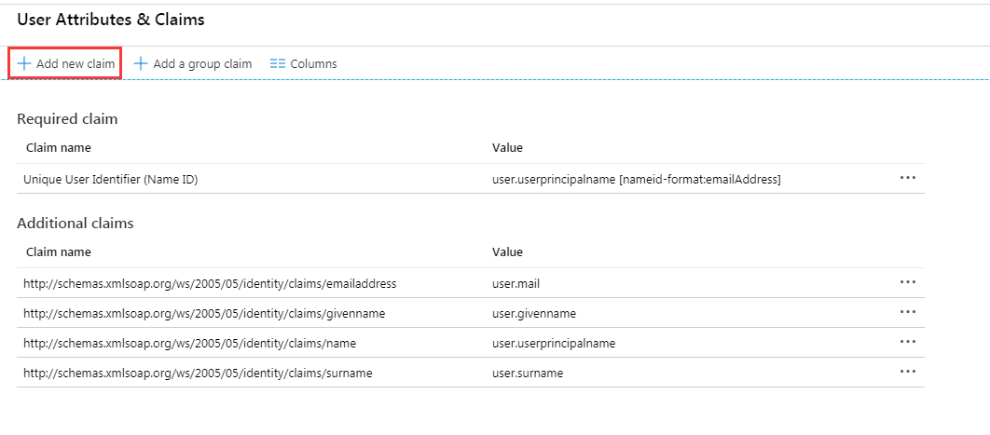
Task: Click the Value header under Required claim
Action: click(x=507, y=147)
